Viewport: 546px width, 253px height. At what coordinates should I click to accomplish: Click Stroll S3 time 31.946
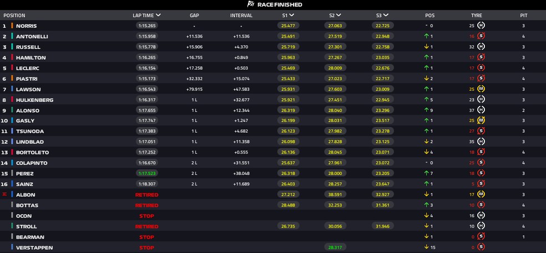point(382,226)
